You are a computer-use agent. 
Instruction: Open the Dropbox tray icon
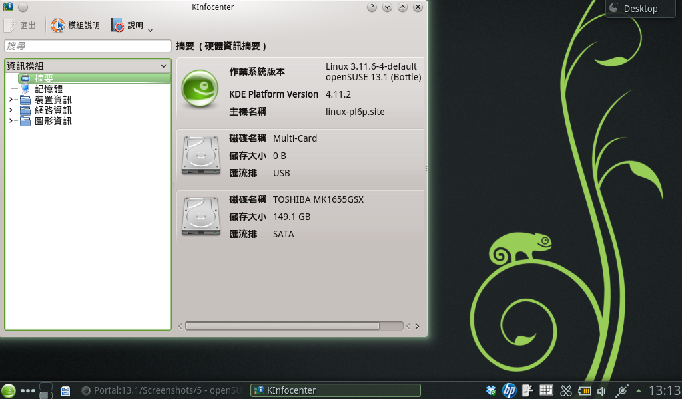(x=491, y=390)
